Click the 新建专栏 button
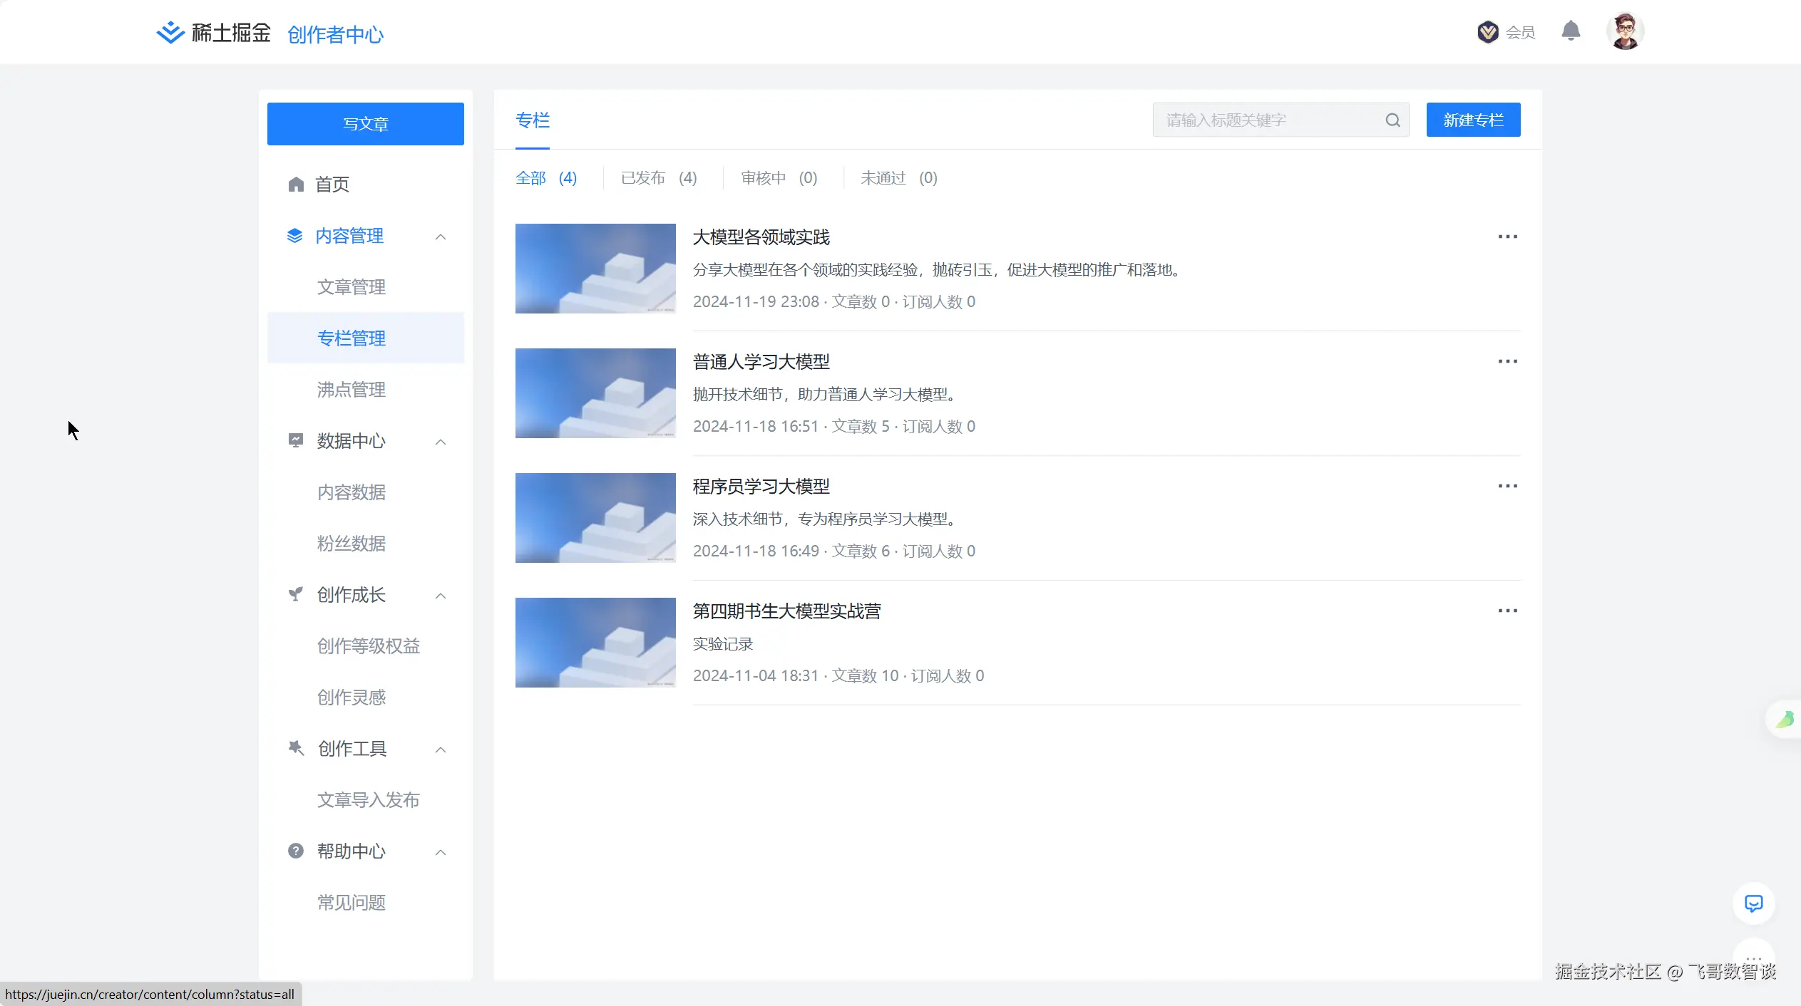This screenshot has height=1006, width=1801. click(1472, 119)
